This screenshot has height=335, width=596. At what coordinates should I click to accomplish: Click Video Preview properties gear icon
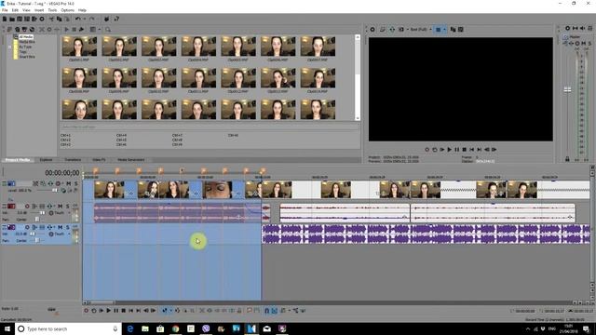click(x=372, y=29)
